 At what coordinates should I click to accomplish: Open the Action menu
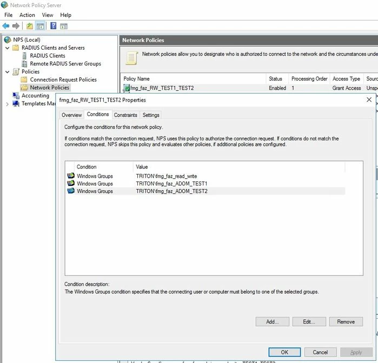tap(27, 15)
